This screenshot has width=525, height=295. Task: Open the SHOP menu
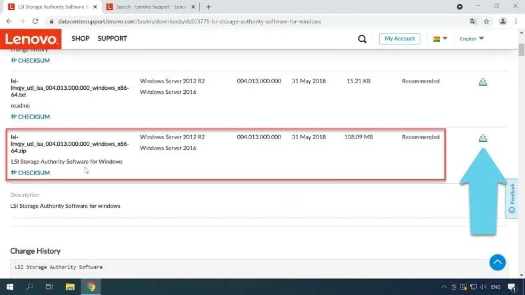tap(81, 39)
